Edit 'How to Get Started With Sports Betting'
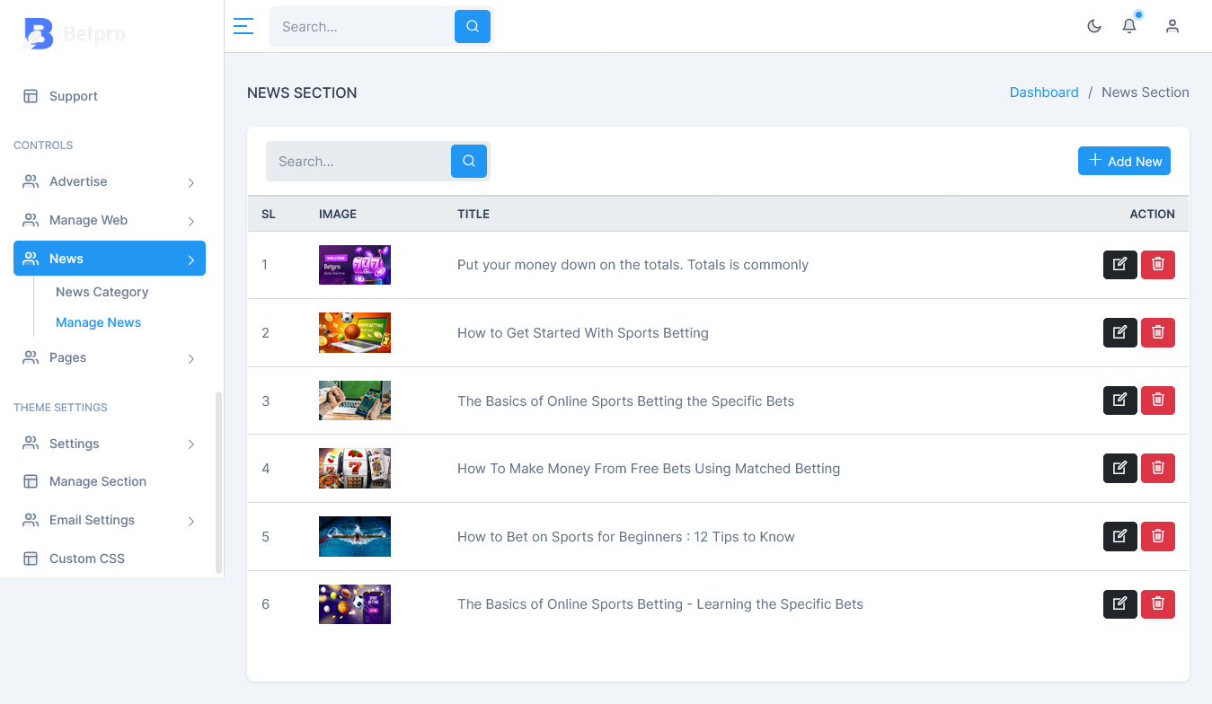 1120,333
